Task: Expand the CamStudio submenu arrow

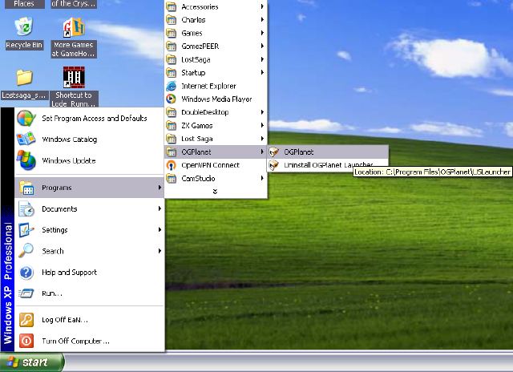Action: (x=262, y=178)
